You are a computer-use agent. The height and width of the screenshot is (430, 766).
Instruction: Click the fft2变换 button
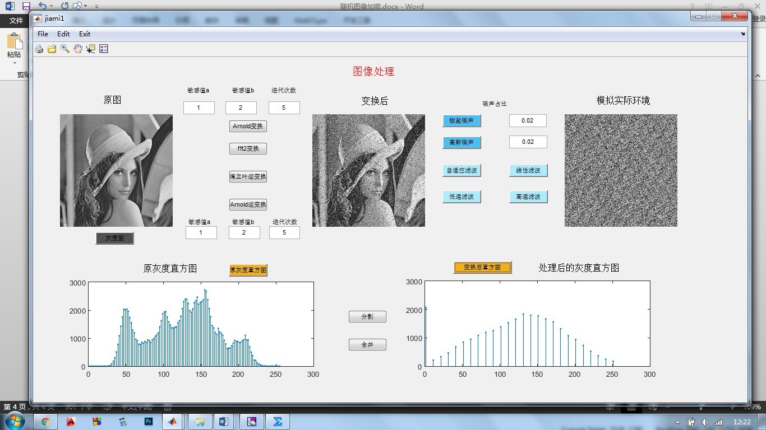tap(248, 148)
